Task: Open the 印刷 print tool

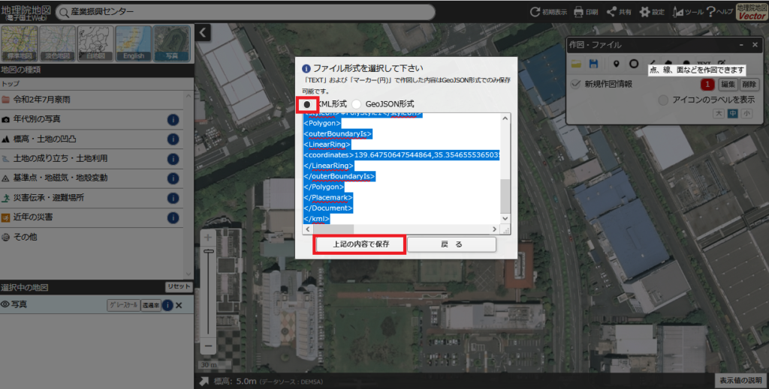Action: point(586,12)
